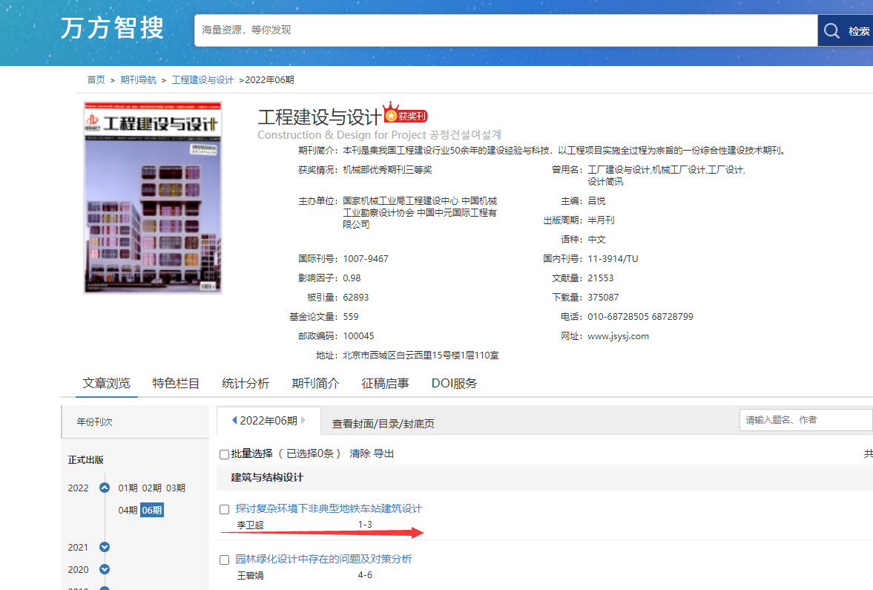
Task: Select issue 04期 in the sidebar
Action: point(128,510)
